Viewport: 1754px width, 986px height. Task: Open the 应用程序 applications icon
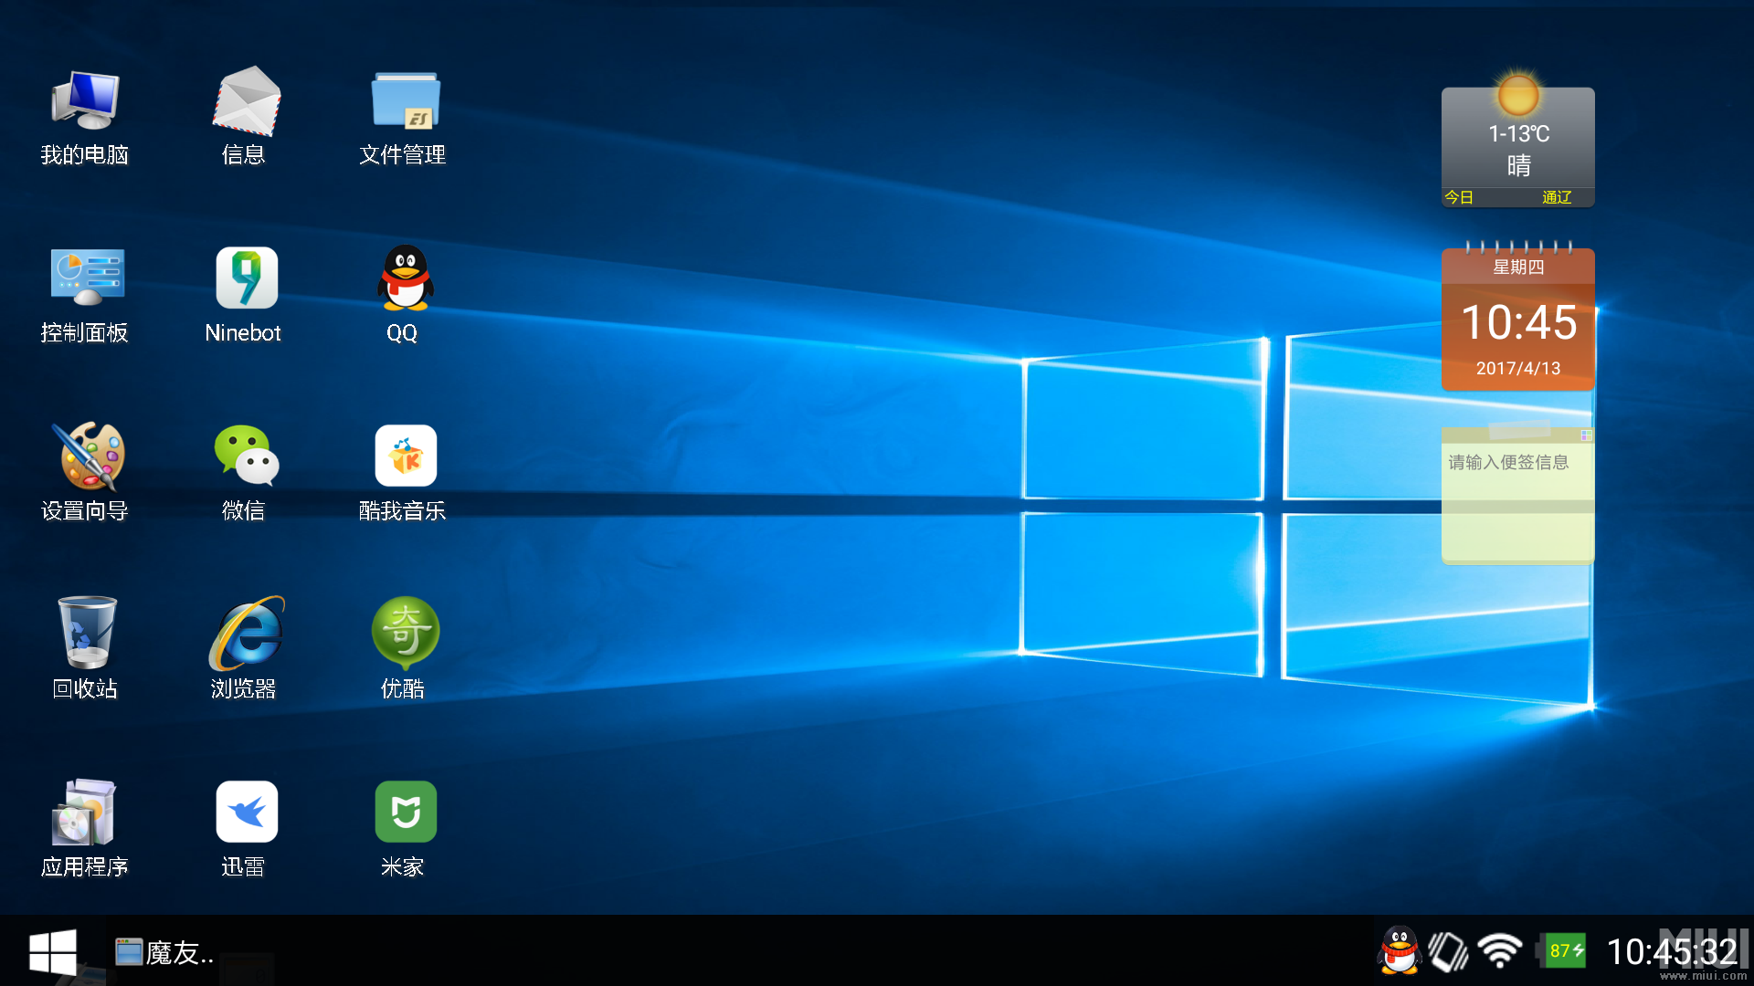(x=85, y=812)
